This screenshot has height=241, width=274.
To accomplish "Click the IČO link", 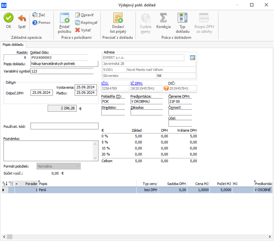I will (105, 83).
